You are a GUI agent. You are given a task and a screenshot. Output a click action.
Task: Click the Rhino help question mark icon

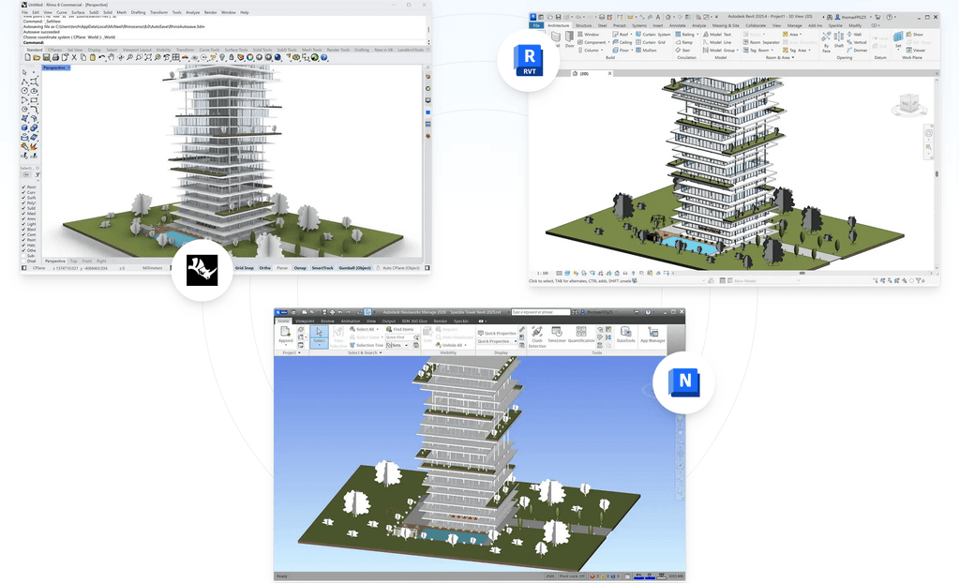[324, 57]
